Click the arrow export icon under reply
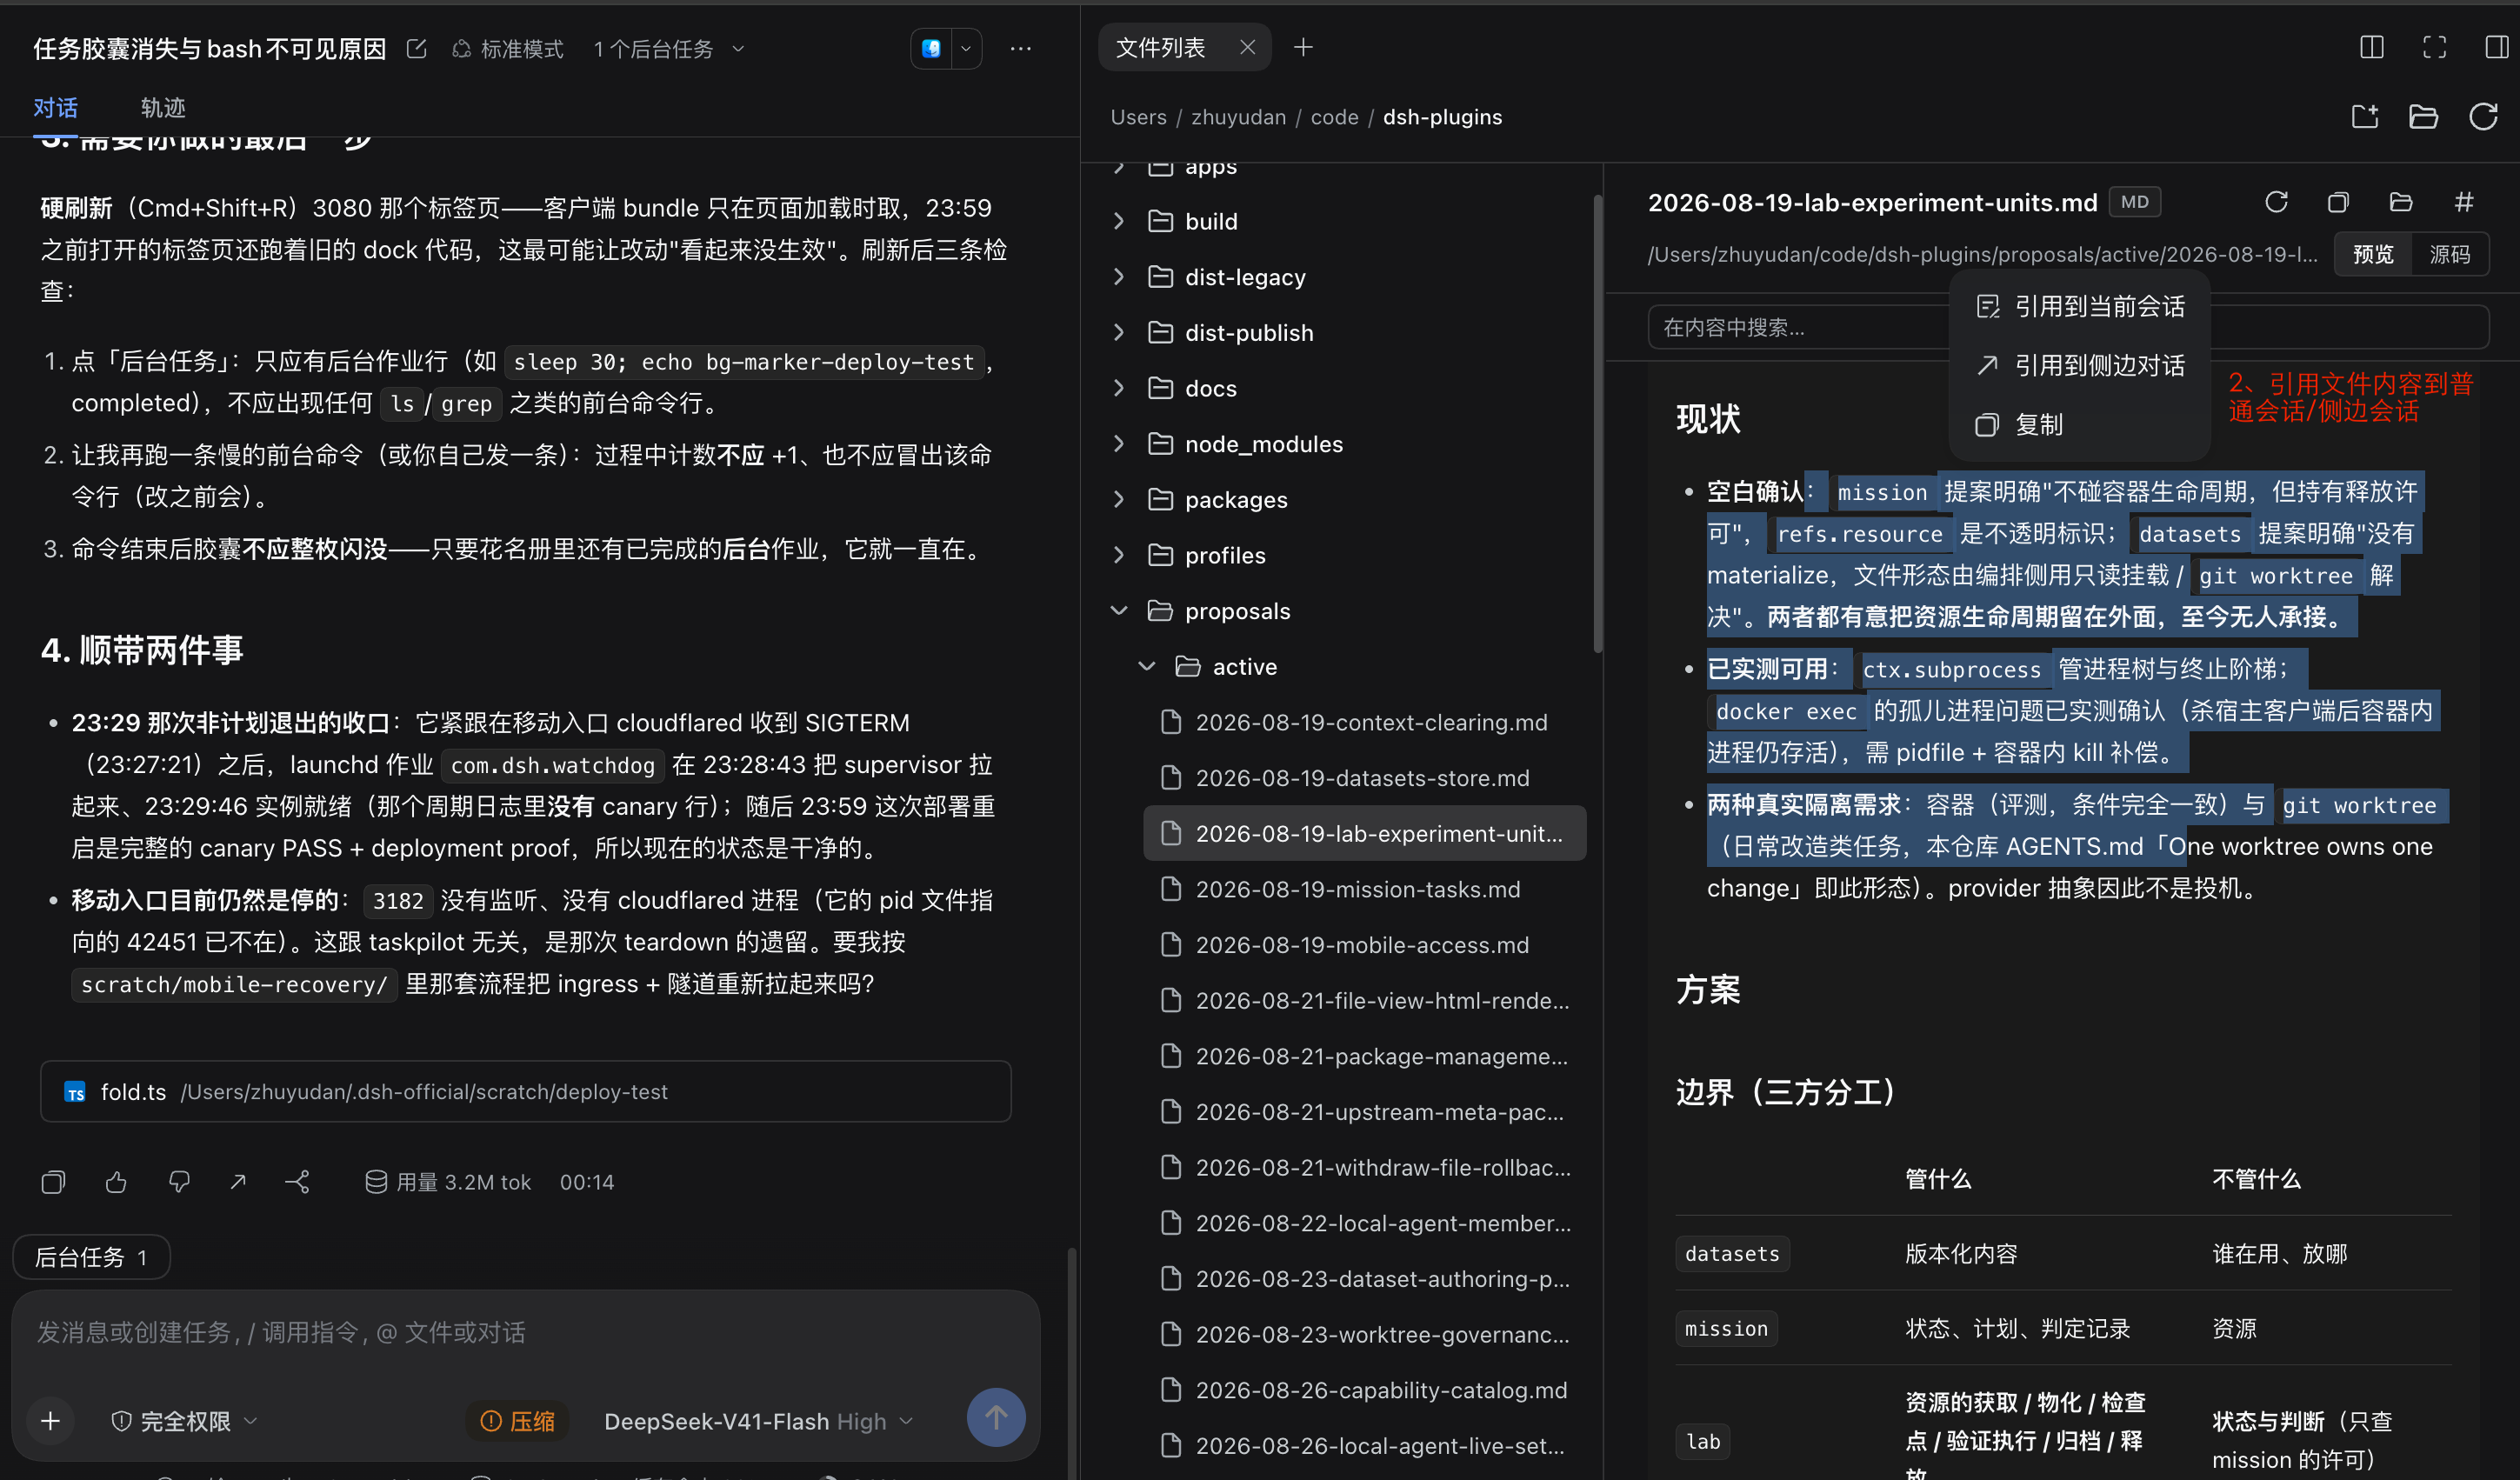The width and height of the screenshot is (2520, 1480). coord(238,1182)
